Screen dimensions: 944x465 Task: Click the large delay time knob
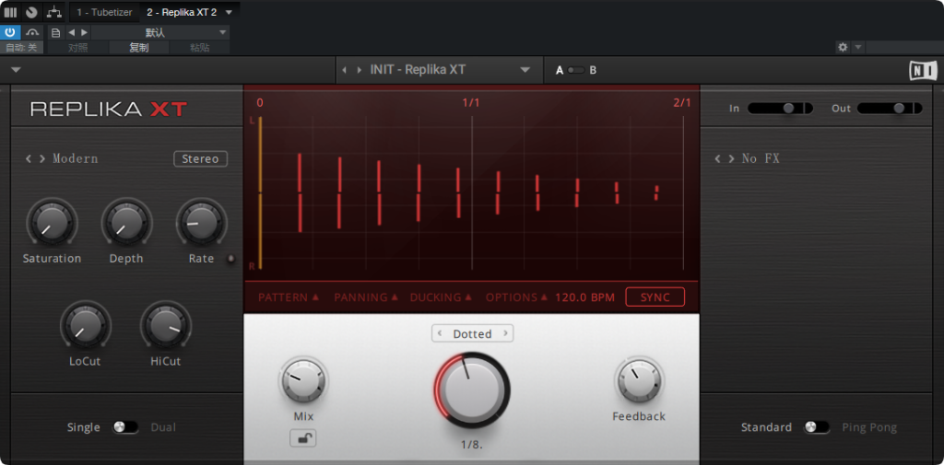coord(472,389)
